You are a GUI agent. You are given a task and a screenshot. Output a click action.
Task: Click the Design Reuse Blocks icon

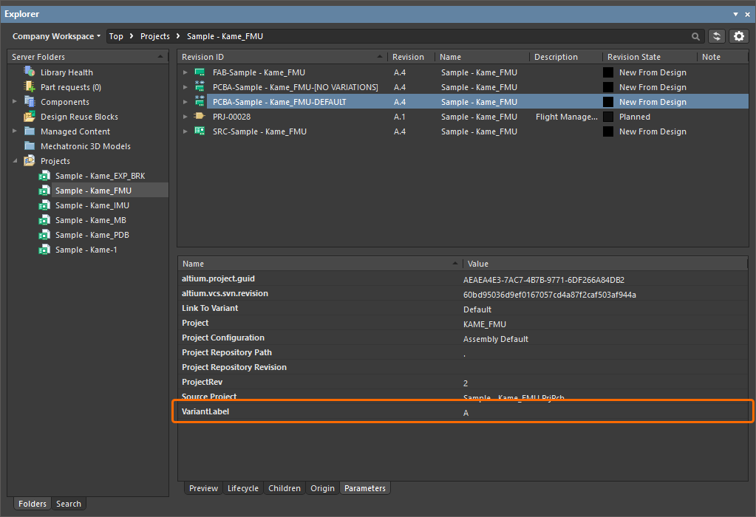click(30, 117)
